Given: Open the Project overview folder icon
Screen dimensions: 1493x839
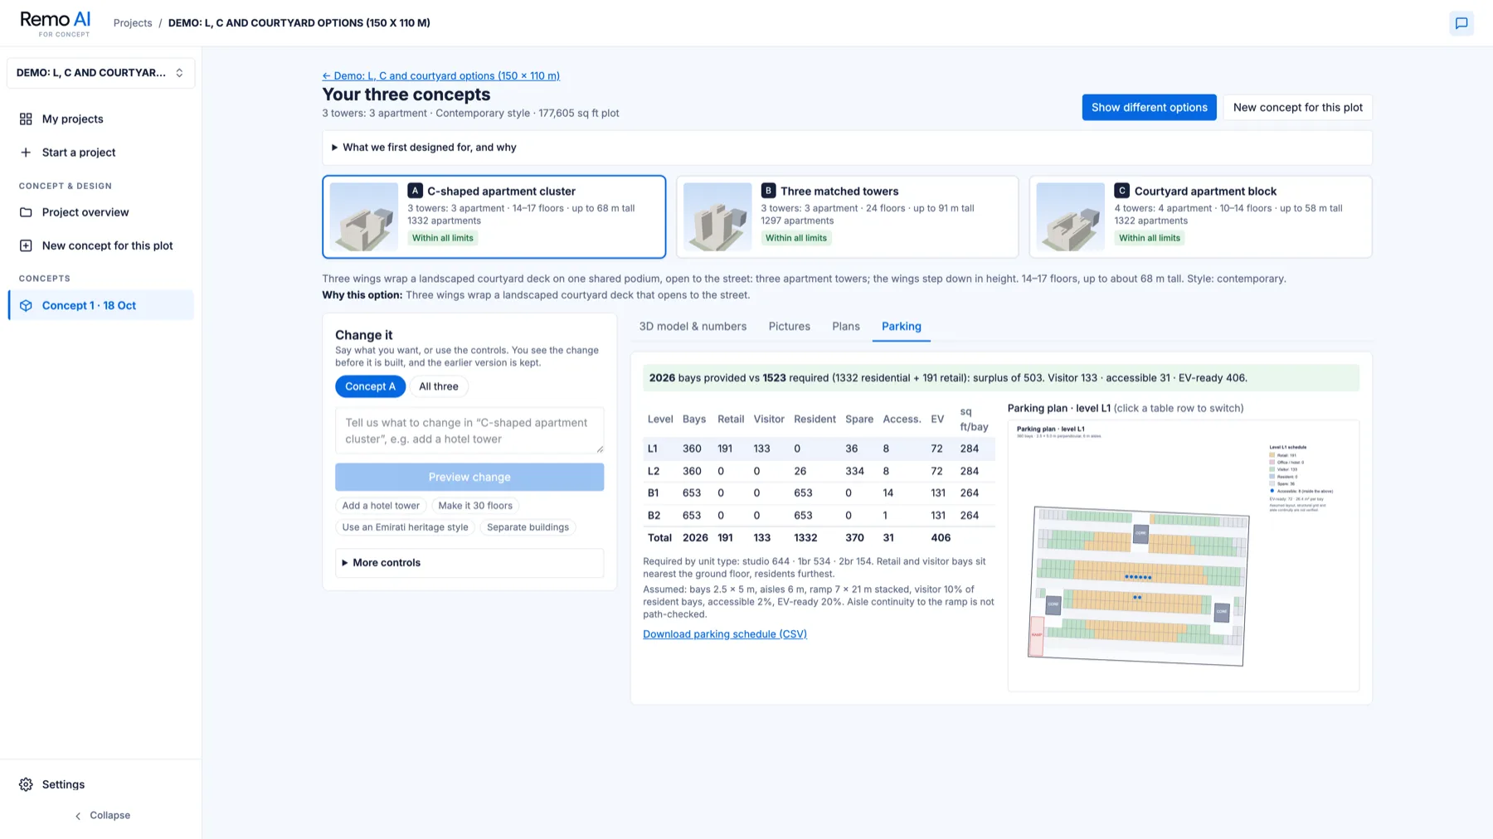Looking at the screenshot, I should (x=26, y=212).
